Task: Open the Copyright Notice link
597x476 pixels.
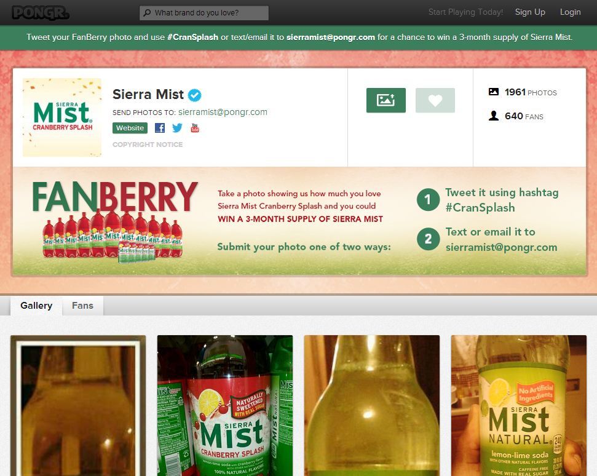Action: click(x=148, y=145)
